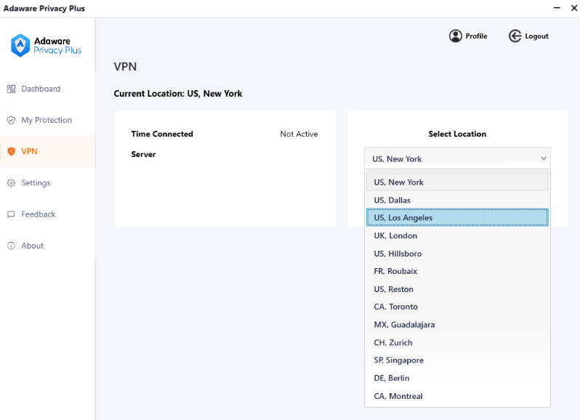Choose CA, Toronto location
Viewport: 580px width, 420px height.
coord(457,307)
